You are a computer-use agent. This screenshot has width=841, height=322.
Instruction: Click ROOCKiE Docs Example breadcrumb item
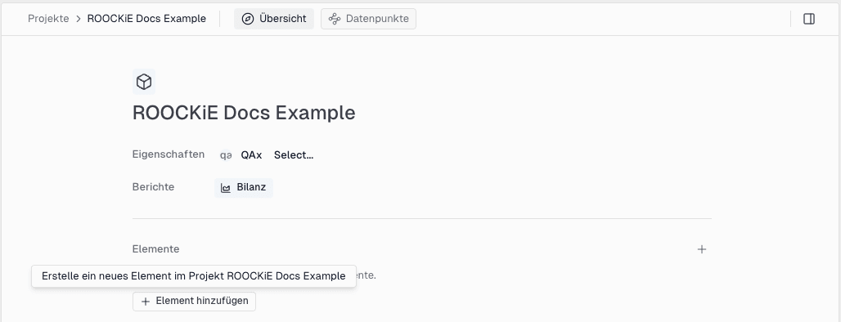pos(146,19)
